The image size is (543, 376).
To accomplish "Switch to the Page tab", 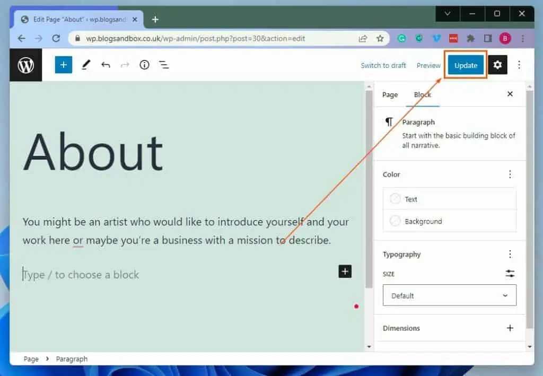I will 390,94.
